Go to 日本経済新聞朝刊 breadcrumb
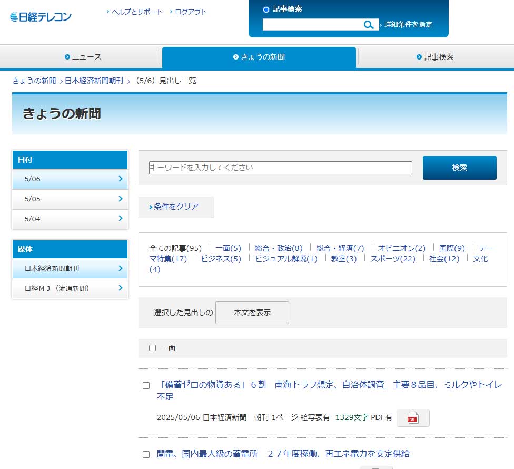The height and width of the screenshot is (469, 514). pyautogui.click(x=94, y=81)
